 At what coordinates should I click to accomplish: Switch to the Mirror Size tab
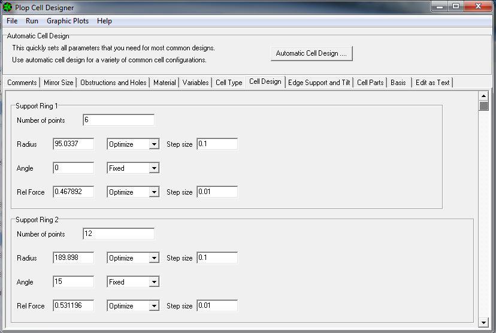[x=59, y=83]
